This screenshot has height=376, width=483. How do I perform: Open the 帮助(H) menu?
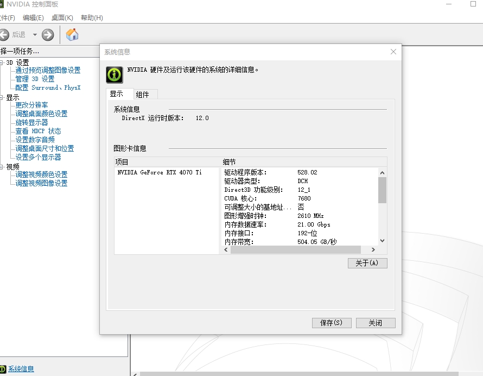pyautogui.click(x=92, y=18)
